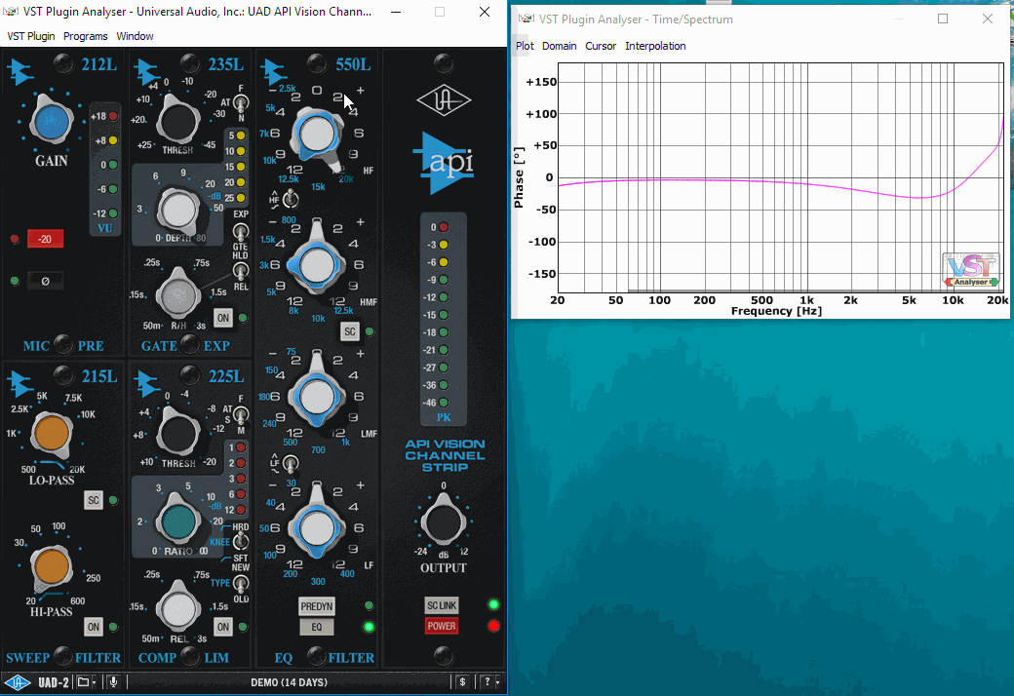Click the 225L module arrow logo
The image size is (1014, 696).
(x=147, y=383)
